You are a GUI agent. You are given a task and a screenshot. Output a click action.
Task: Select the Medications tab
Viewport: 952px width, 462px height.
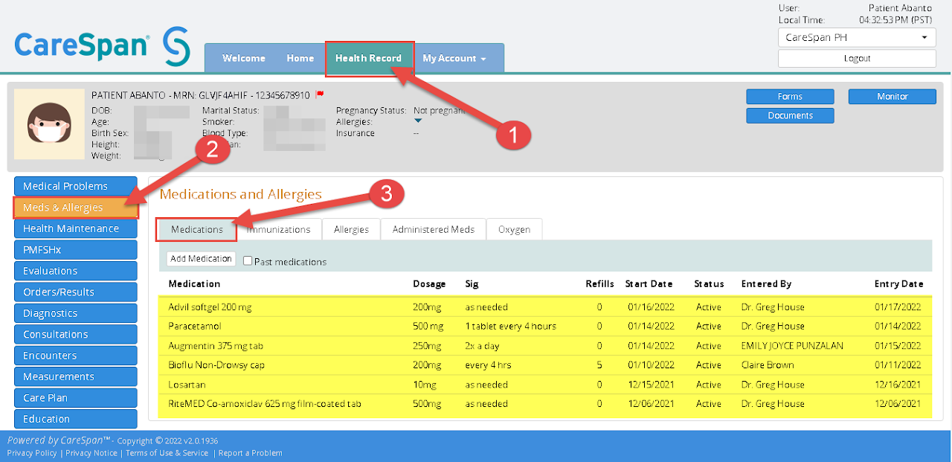pyautogui.click(x=197, y=229)
